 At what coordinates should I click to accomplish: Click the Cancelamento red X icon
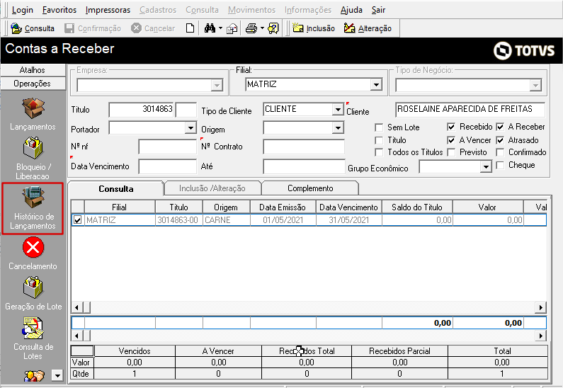33,247
